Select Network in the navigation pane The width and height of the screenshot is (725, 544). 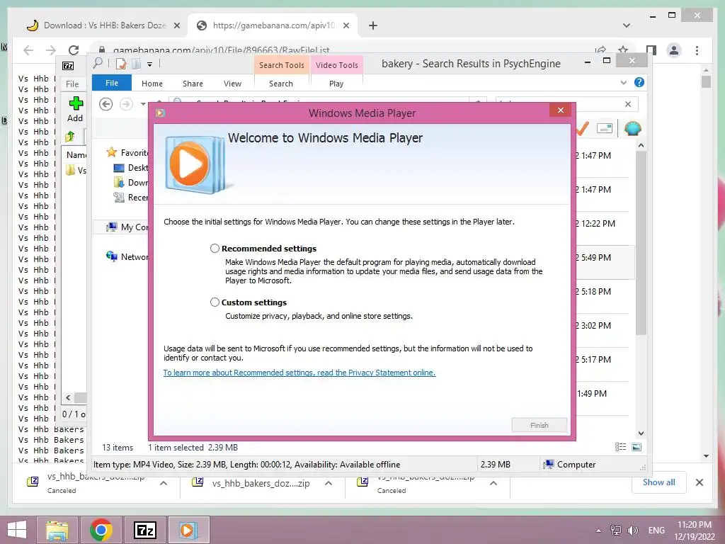(127, 256)
